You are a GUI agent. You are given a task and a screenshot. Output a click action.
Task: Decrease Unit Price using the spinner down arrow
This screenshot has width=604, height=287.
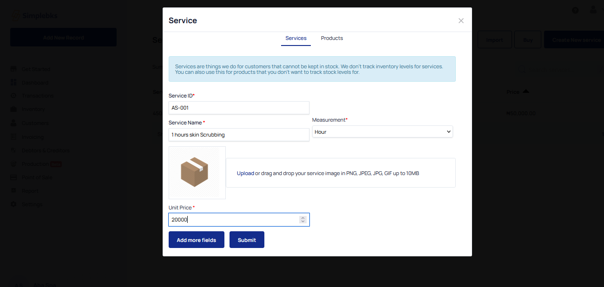[x=303, y=222]
